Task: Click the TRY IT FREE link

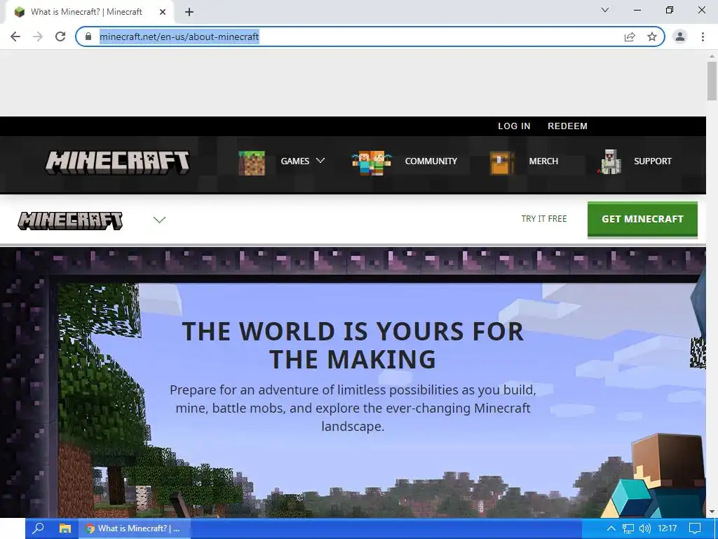Action: [x=544, y=219]
